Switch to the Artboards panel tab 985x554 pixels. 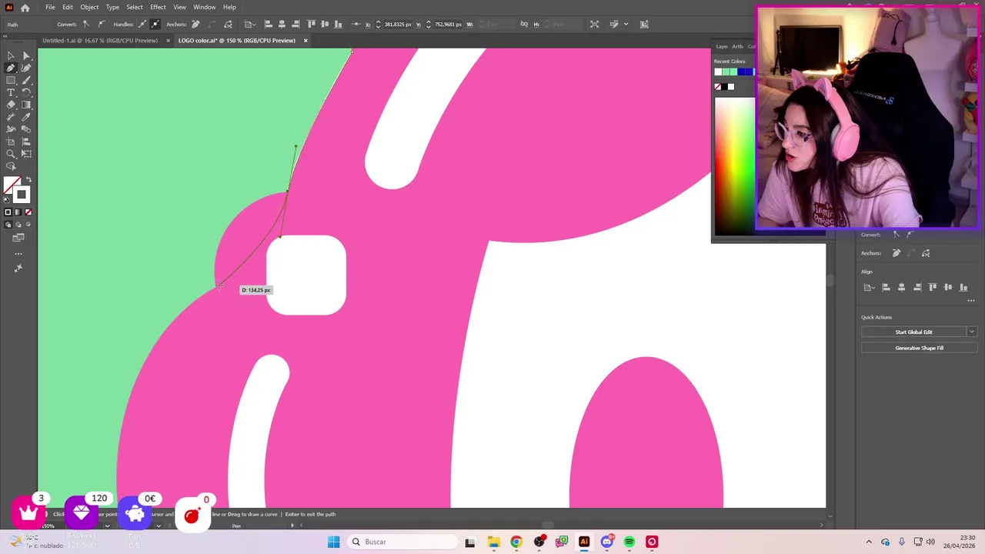[737, 46]
